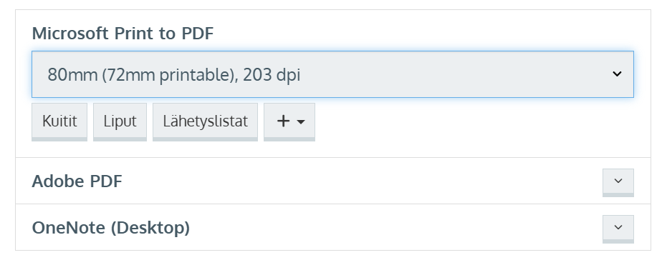Click the Adobe PDF heading text
The image size is (662, 270).
tap(77, 181)
